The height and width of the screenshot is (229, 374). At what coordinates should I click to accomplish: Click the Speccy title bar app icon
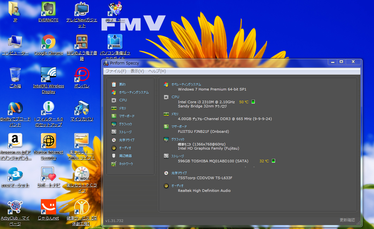click(106, 63)
